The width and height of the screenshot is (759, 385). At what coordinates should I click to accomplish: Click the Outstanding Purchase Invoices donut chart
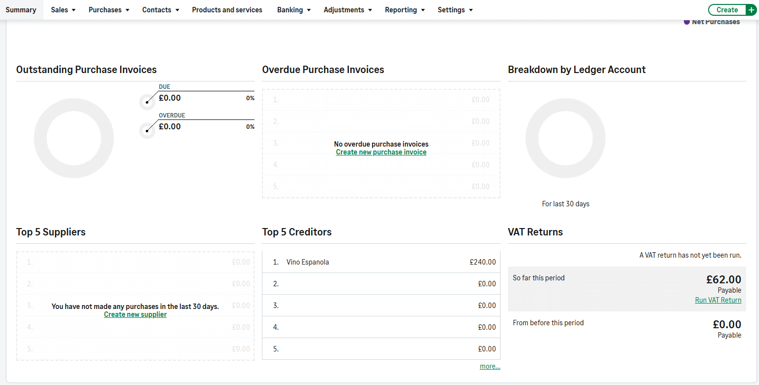(x=74, y=139)
